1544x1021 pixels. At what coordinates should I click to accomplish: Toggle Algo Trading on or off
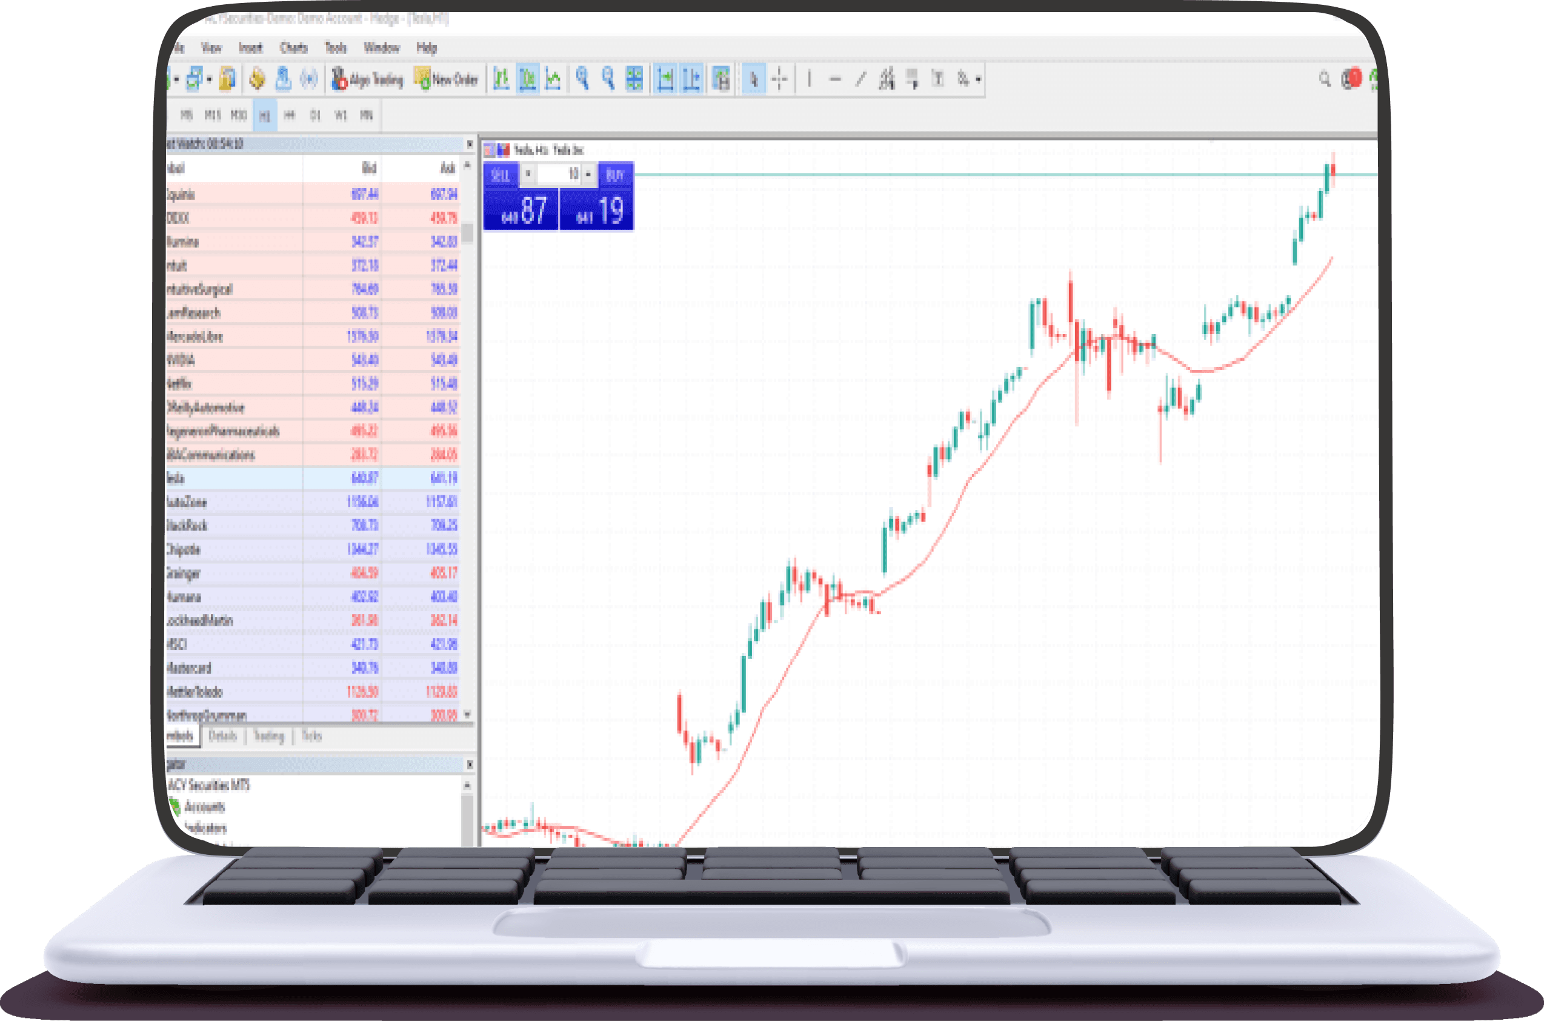368,79
